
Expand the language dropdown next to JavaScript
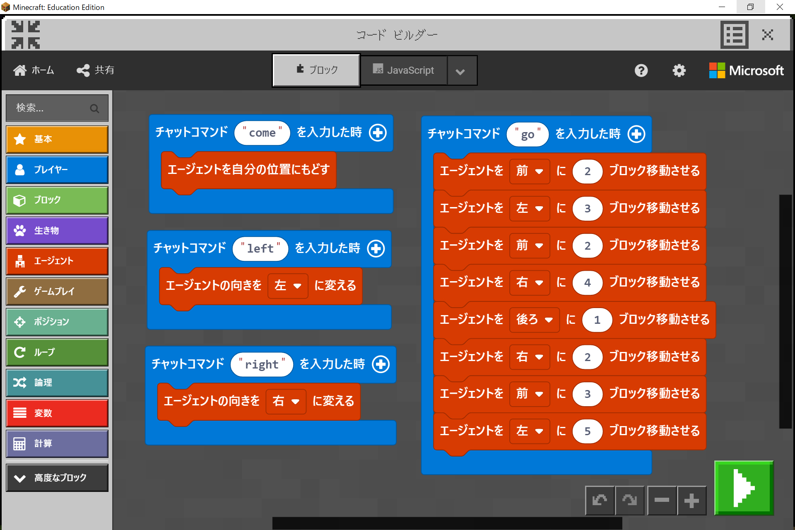tap(460, 71)
